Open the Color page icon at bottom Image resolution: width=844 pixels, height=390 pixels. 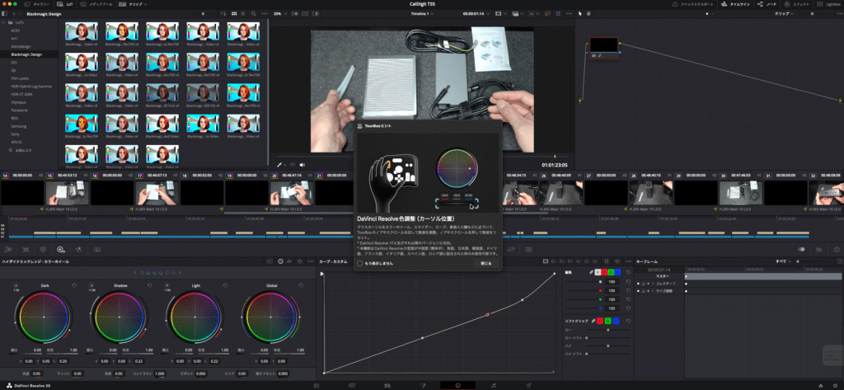pyautogui.click(x=457, y=385)
